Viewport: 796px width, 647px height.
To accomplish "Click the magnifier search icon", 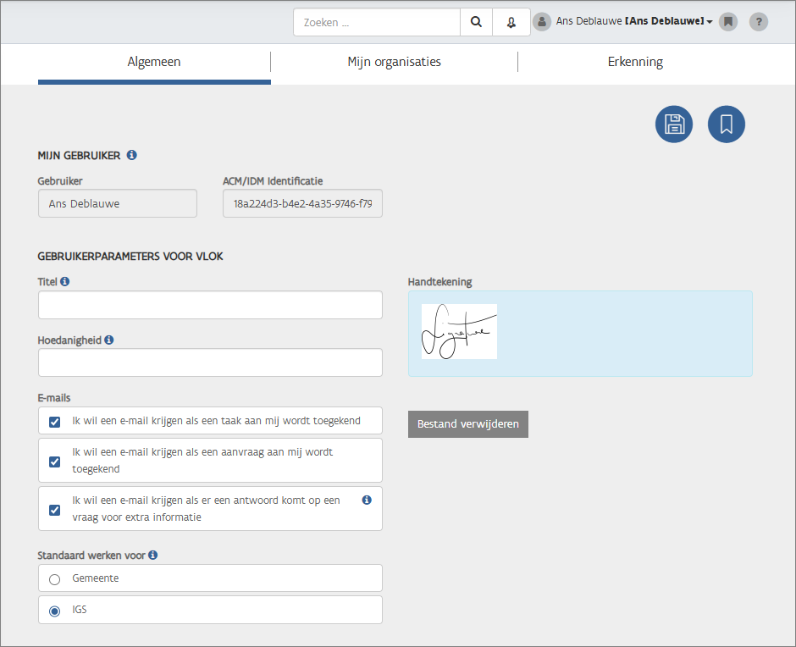I will [x=476, y=23].
